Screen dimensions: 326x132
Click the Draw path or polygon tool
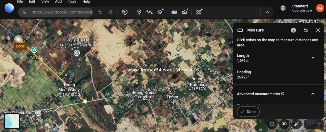(x=149, y=12)
